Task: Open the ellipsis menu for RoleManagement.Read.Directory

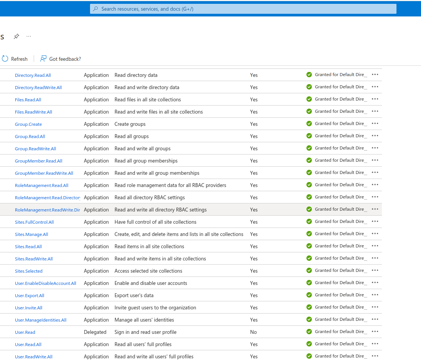Action: pos(375,197)
